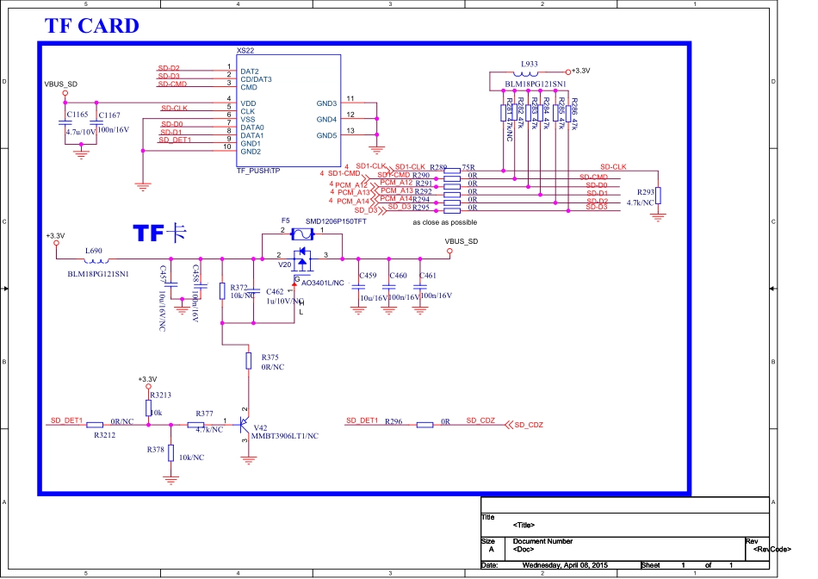The height and width of the screenshot is (579, 818).
Task: Click the V42 MMBT3906 transistor symbol
Action: pyautogui.click(x=245, y=424)
